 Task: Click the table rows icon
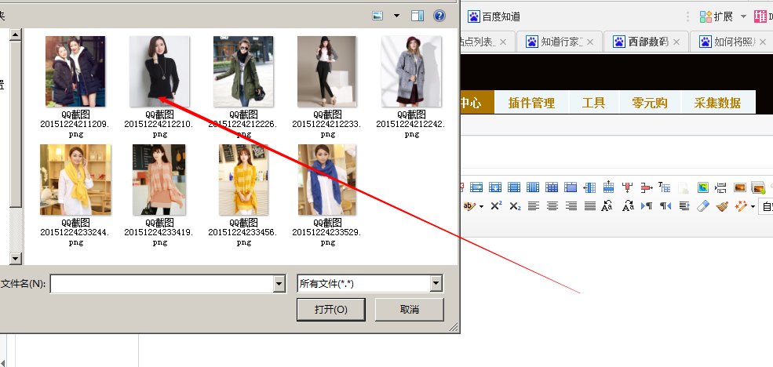tap(514, 187)
